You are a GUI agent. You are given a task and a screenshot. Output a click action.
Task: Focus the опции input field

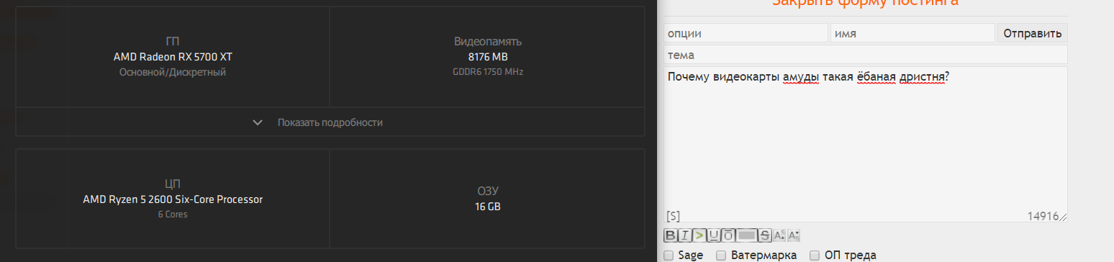tap(746, 33)
